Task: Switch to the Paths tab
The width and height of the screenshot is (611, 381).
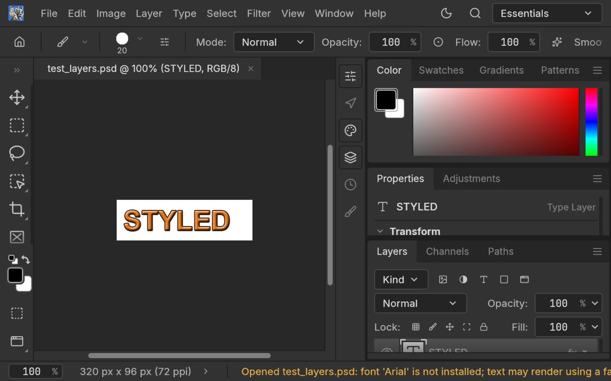Action: pos(501,251)
